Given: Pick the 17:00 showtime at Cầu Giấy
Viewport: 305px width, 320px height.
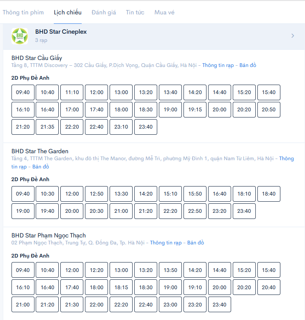Looking at the screenshot, I should pos(72,110).
